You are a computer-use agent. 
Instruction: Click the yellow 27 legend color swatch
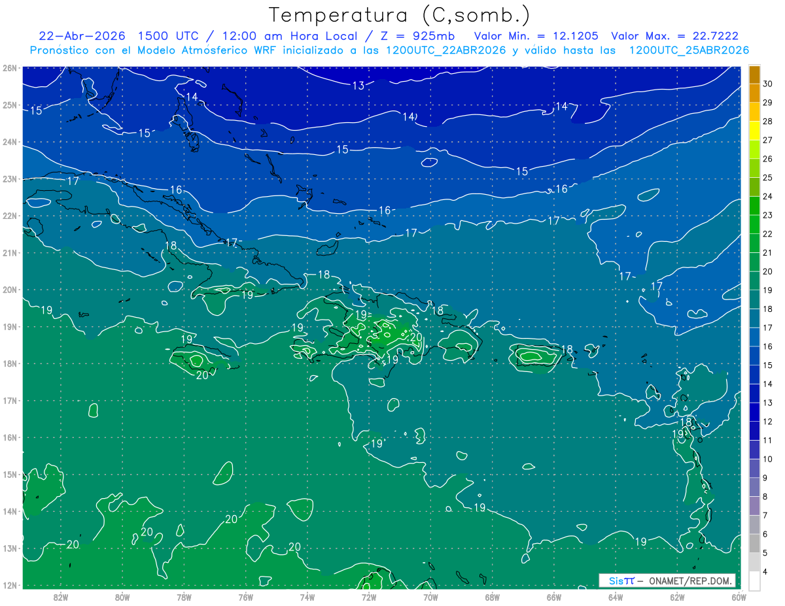point(754,131)
